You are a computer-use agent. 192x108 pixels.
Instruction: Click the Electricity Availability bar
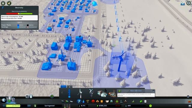pos(19,14)
